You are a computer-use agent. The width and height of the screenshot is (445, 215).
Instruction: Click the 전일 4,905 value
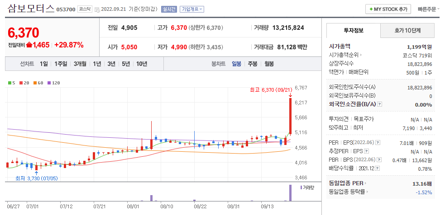[x=129, y=28]
